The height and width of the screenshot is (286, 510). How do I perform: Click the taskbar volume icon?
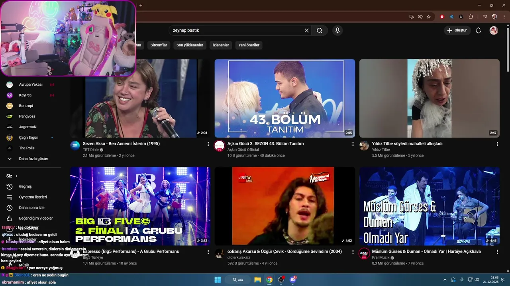click(477, 280)
